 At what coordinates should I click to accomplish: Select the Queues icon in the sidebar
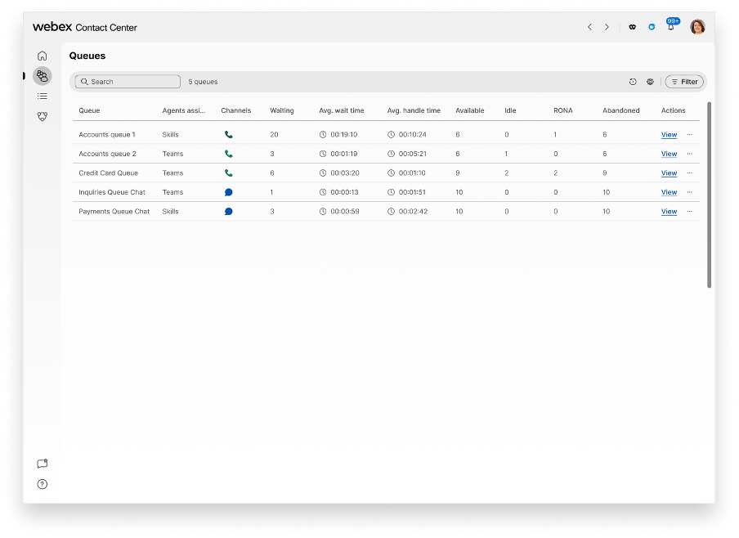tap(42, 75)
